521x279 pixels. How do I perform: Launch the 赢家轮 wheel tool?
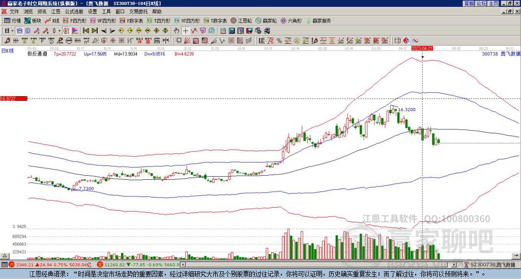point(266,20)
